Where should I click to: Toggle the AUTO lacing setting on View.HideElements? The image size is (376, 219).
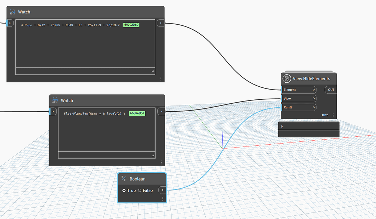tap(325, 115)
